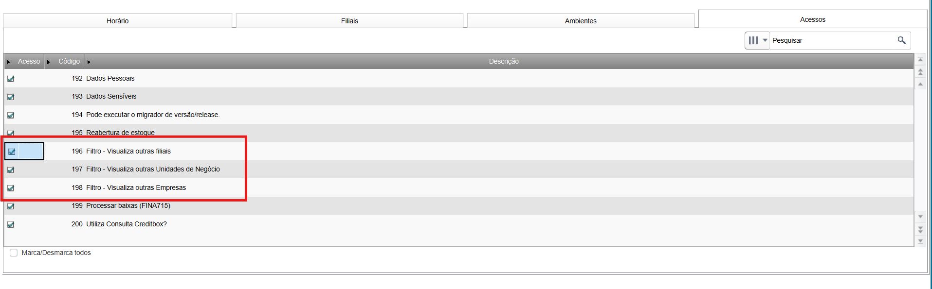Select the Ambientes tab

(580, 21)
